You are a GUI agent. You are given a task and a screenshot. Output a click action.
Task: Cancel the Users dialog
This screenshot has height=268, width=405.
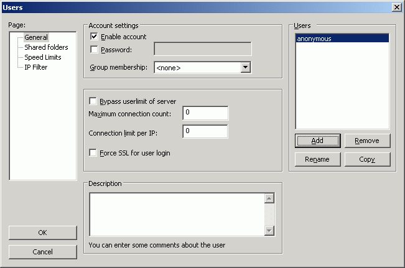coord(42,252)
